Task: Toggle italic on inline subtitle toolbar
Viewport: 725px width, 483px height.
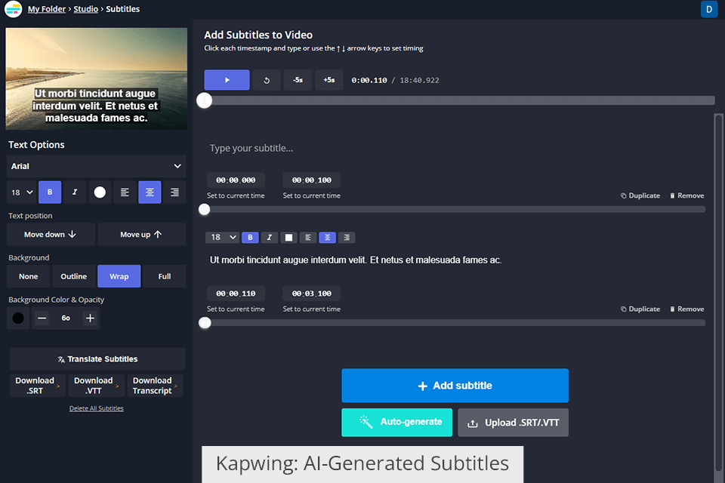Action: pos(269,238)
